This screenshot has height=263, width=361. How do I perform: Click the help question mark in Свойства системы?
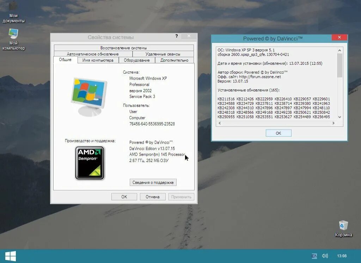pyautogui.click(x=177, y=36)
